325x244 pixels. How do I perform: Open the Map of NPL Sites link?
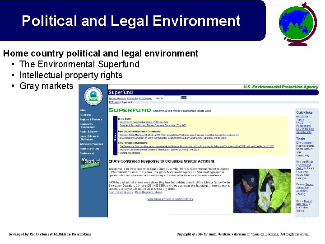(304, 203)
